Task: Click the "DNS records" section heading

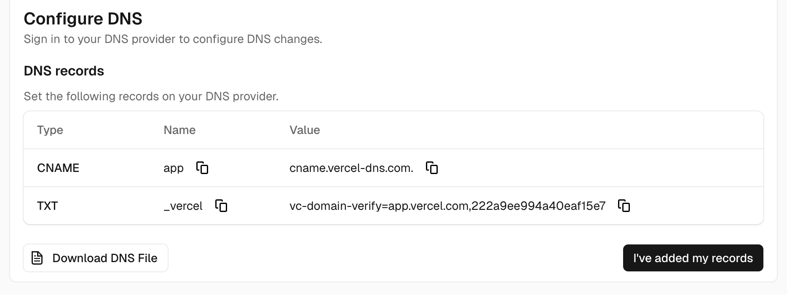Action: (64, 71)
